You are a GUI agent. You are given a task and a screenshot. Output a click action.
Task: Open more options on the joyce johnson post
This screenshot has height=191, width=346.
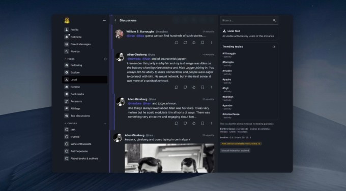point(211,123)
